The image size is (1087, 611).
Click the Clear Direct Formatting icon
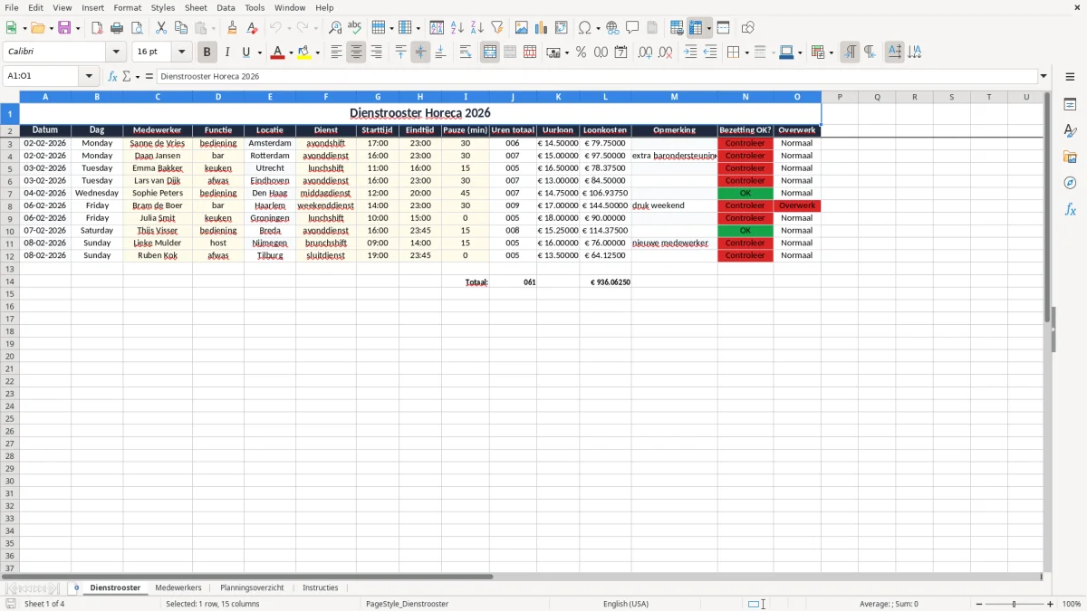click(x=253, y=28)
